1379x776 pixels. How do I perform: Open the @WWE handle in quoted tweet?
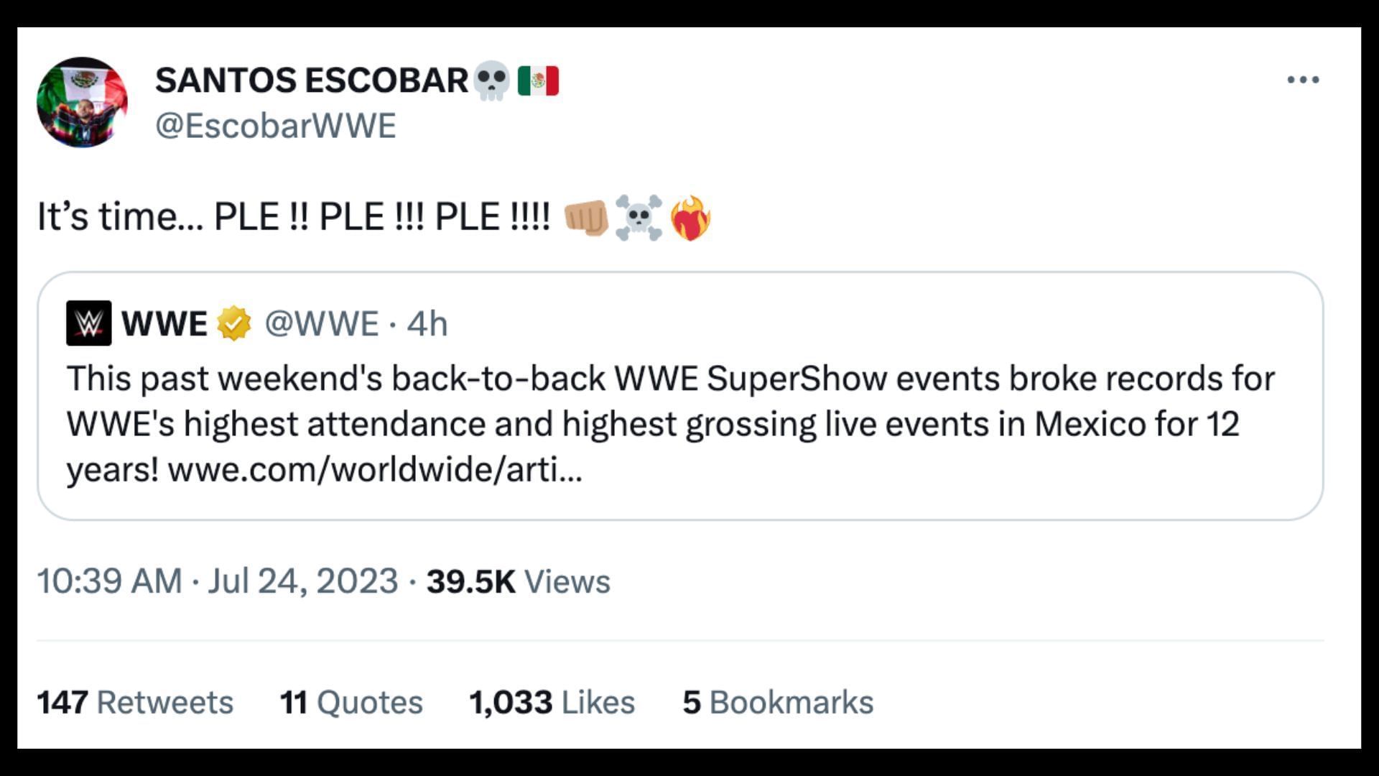click(x=321, y=323)
